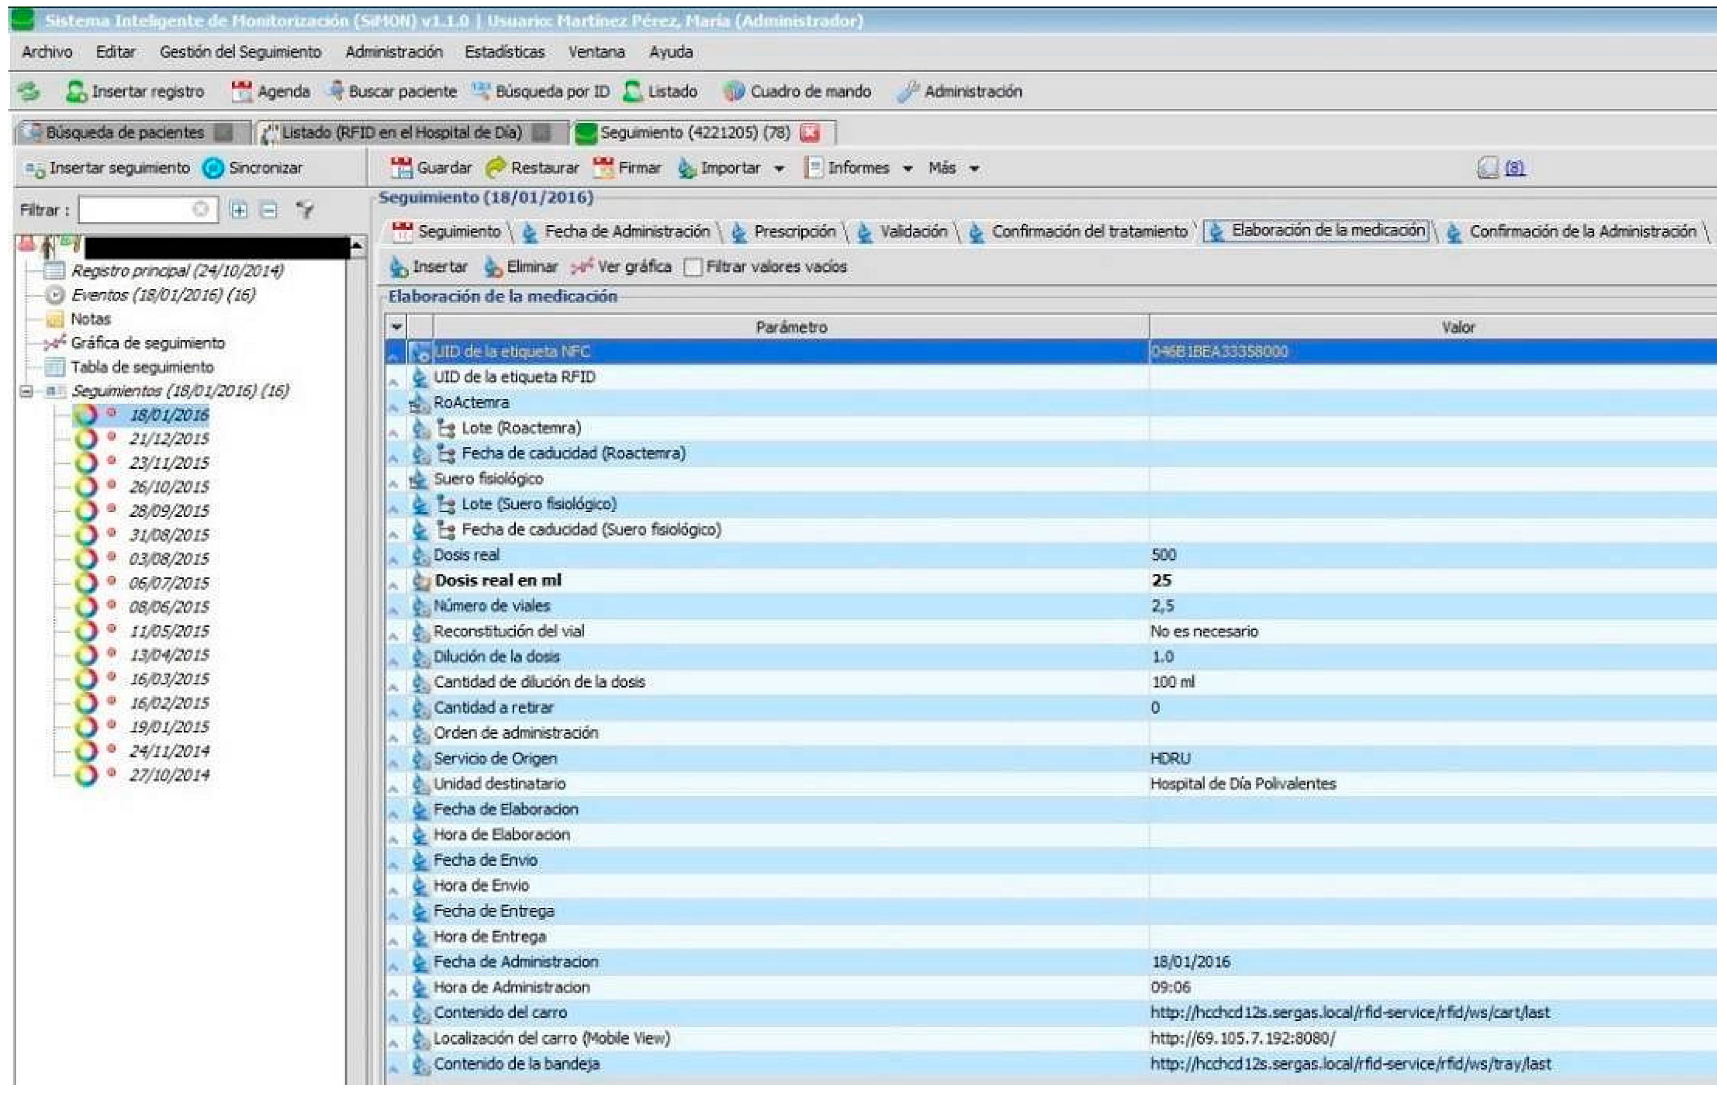Screen dimensions: 1727x1095
Task: Collapse the Seguimientos (18/01/2016) tree node
Action: pos(26,392)
